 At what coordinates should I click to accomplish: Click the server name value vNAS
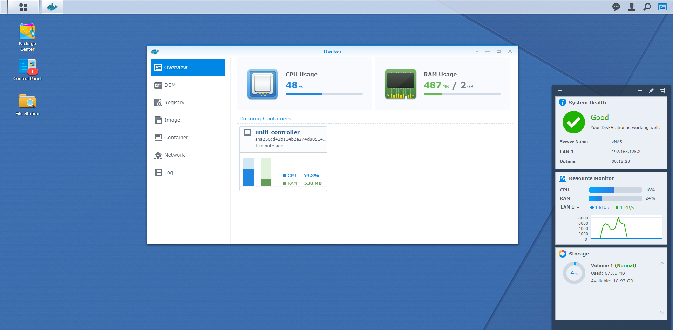(617, 142)
